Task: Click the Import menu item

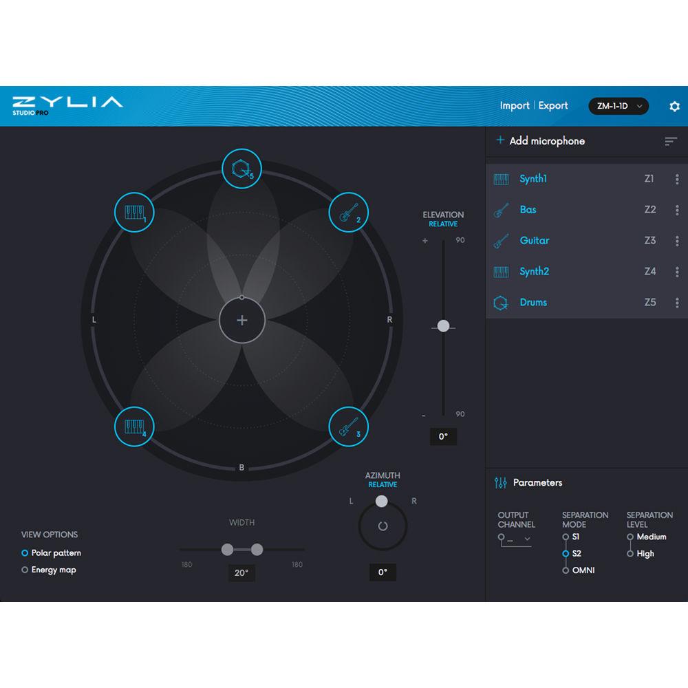Action: point(515,106)
